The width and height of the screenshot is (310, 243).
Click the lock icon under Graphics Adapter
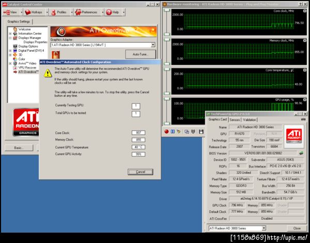(x=55, y=54)
